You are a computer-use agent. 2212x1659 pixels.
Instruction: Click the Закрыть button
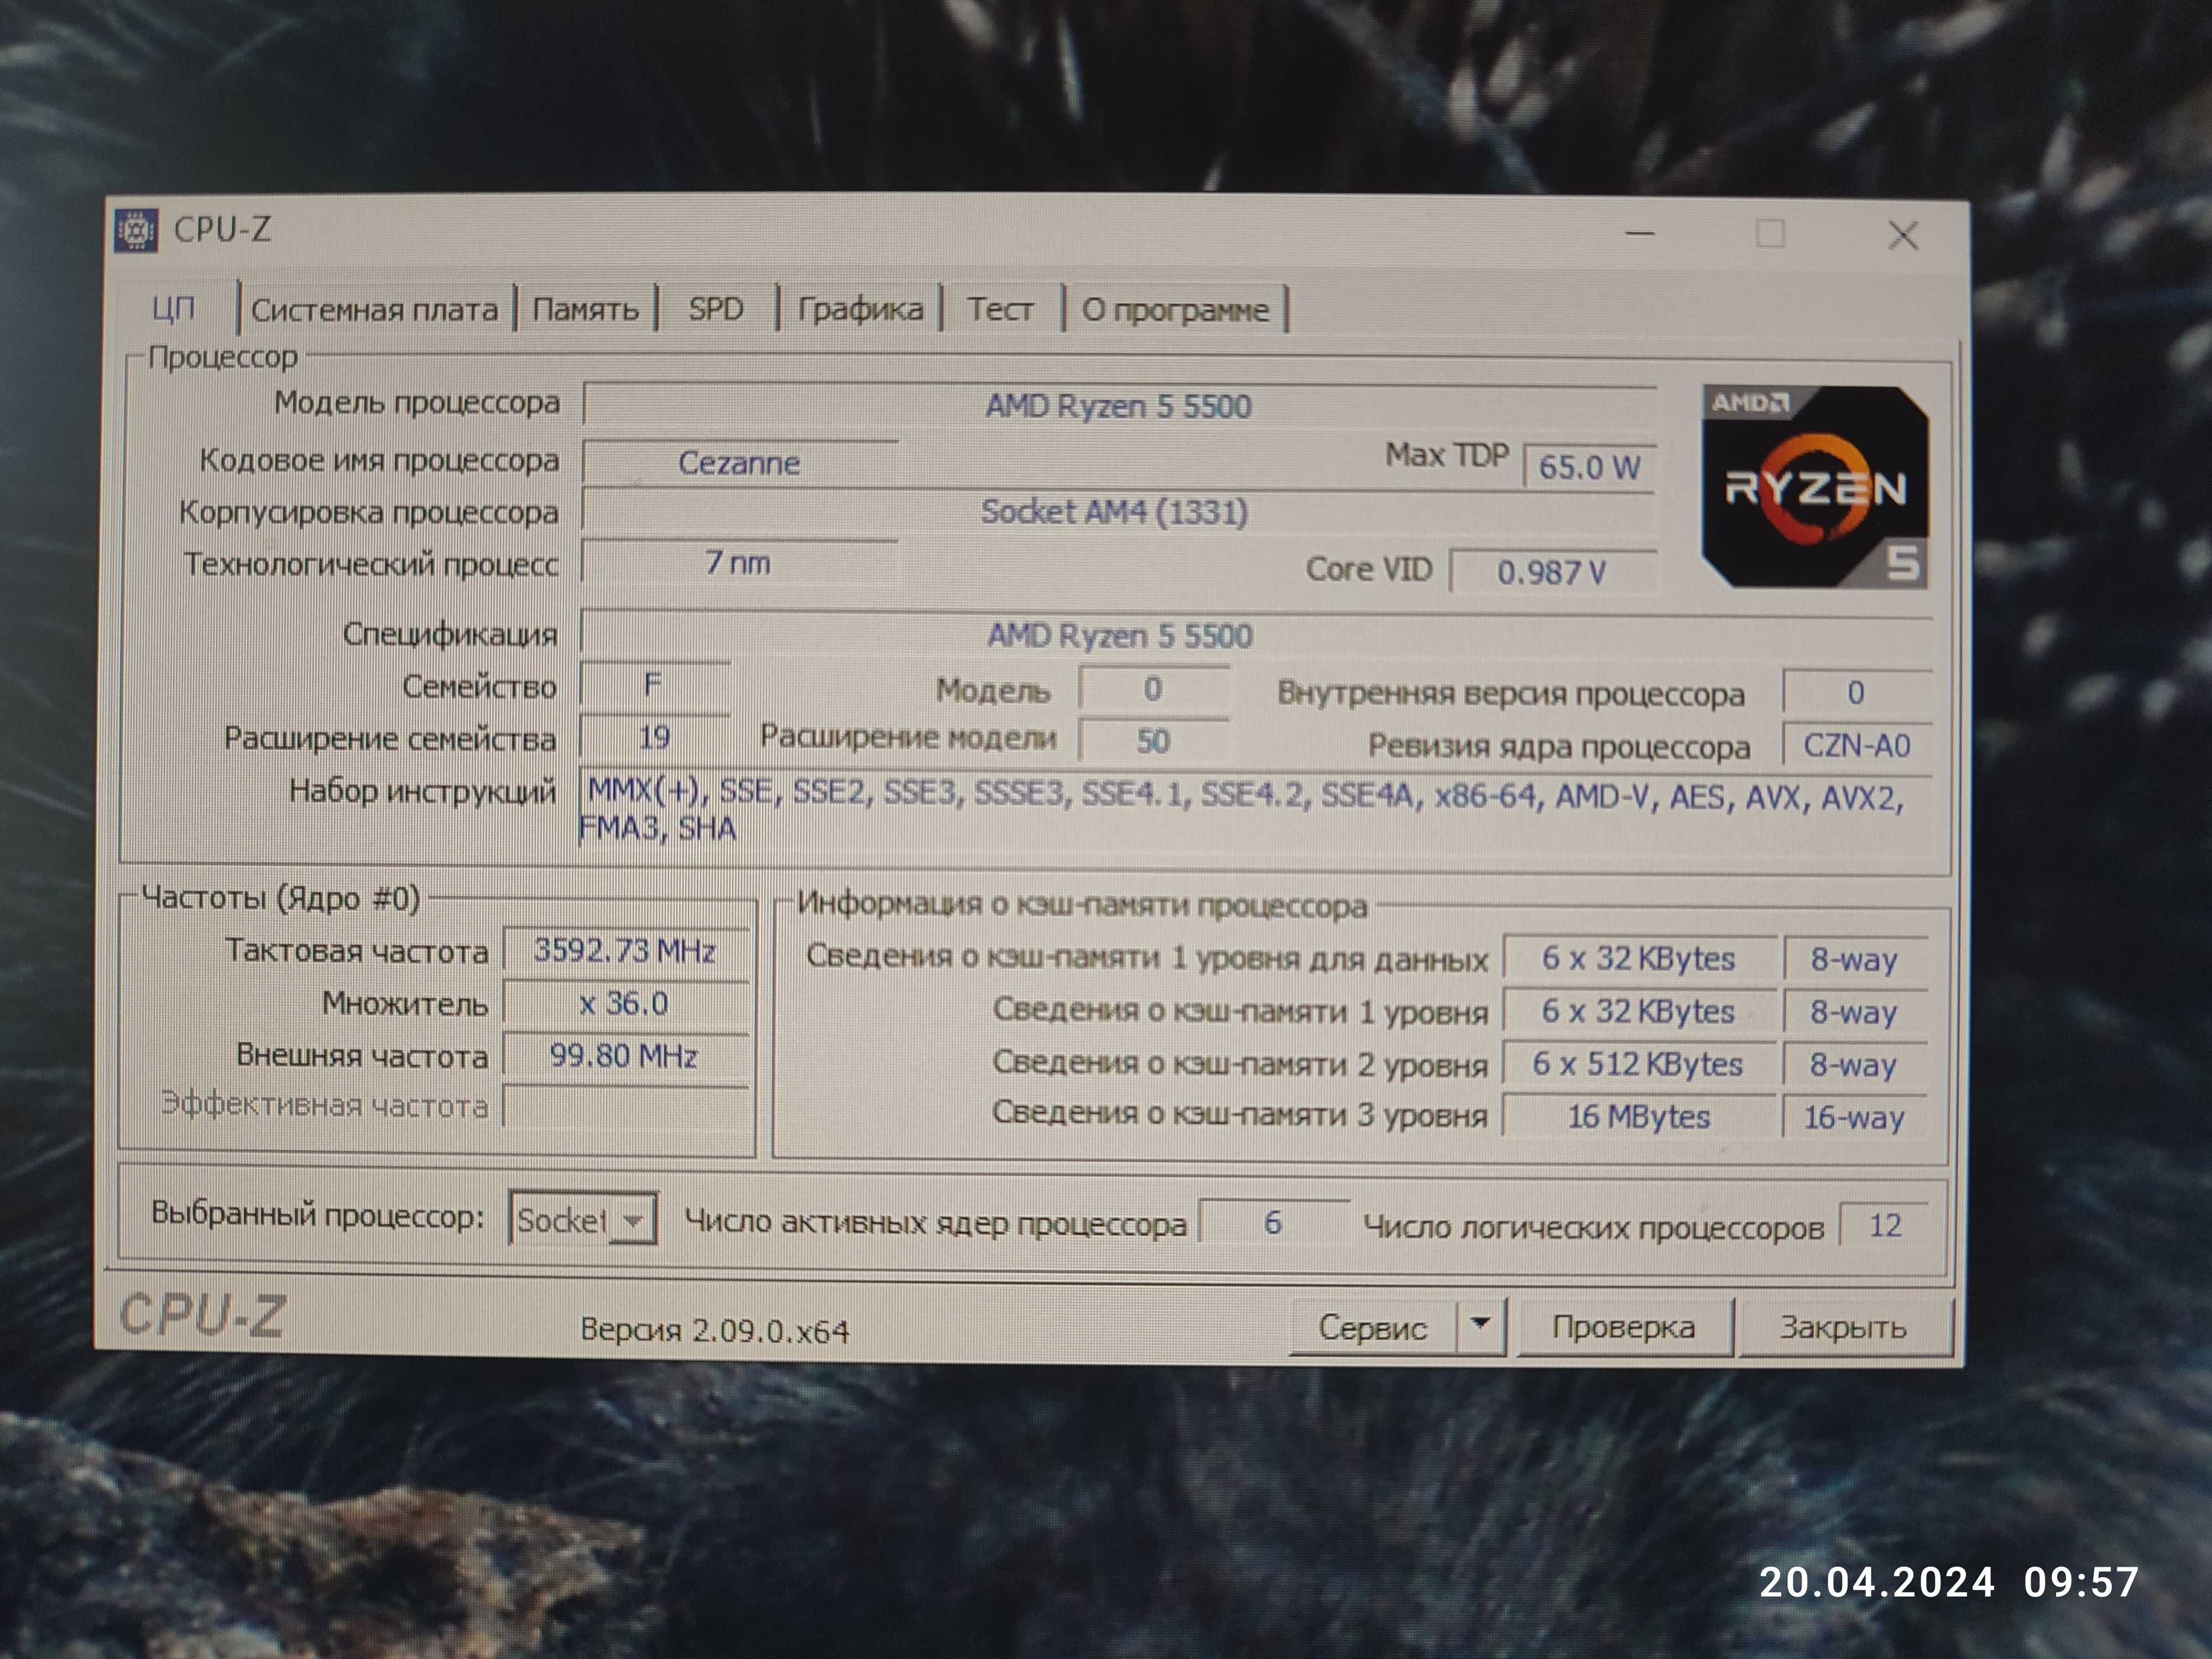pyautogui.click(x=1844, y=1328)
